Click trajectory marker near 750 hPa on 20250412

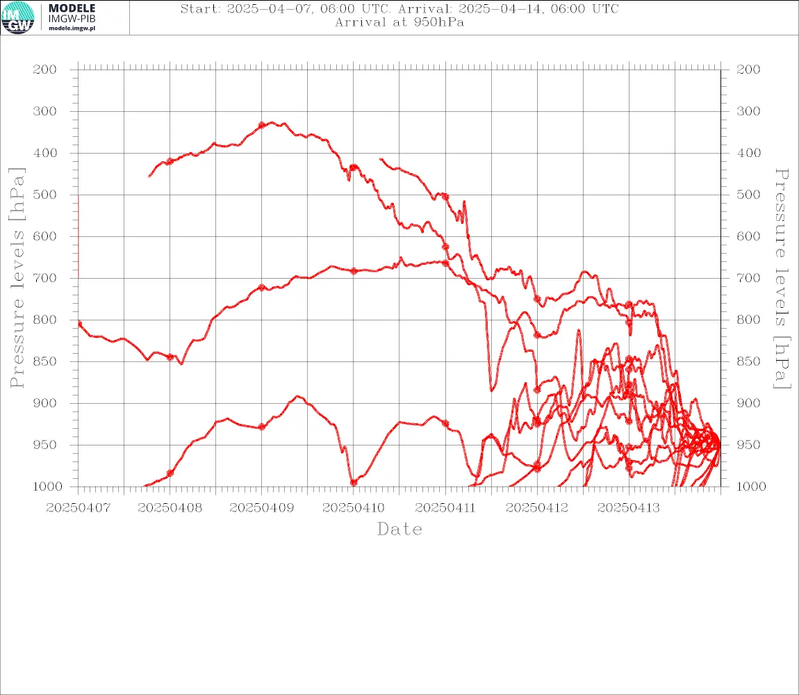537,299
